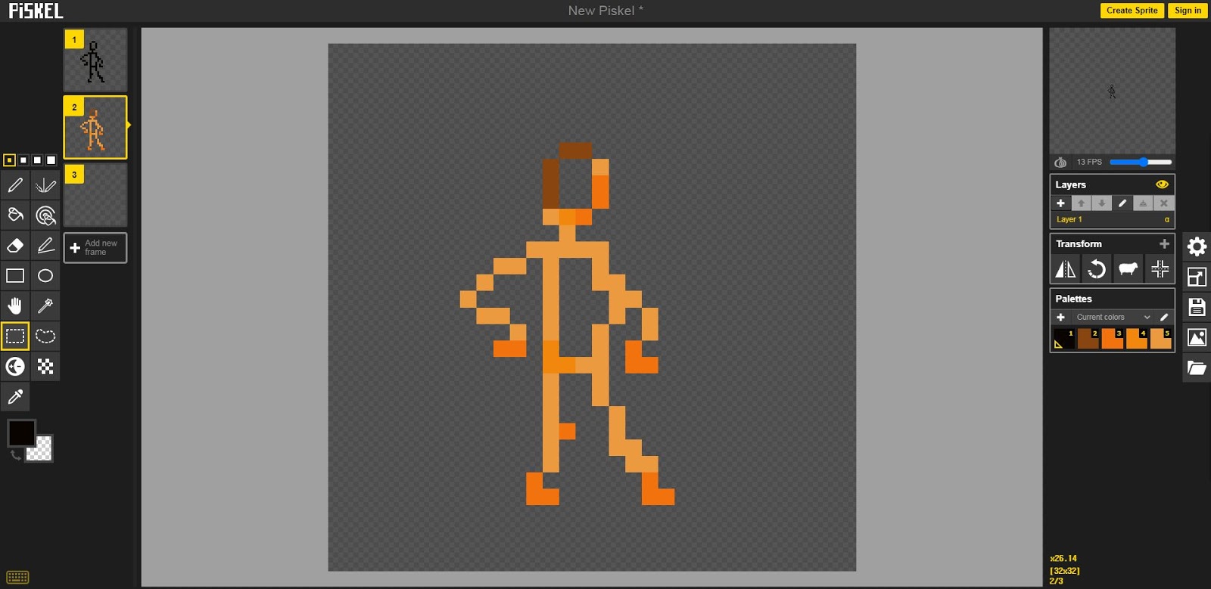Click Sign in button
Viewport: 1211px width, 589px height.
click(1188, 11)
